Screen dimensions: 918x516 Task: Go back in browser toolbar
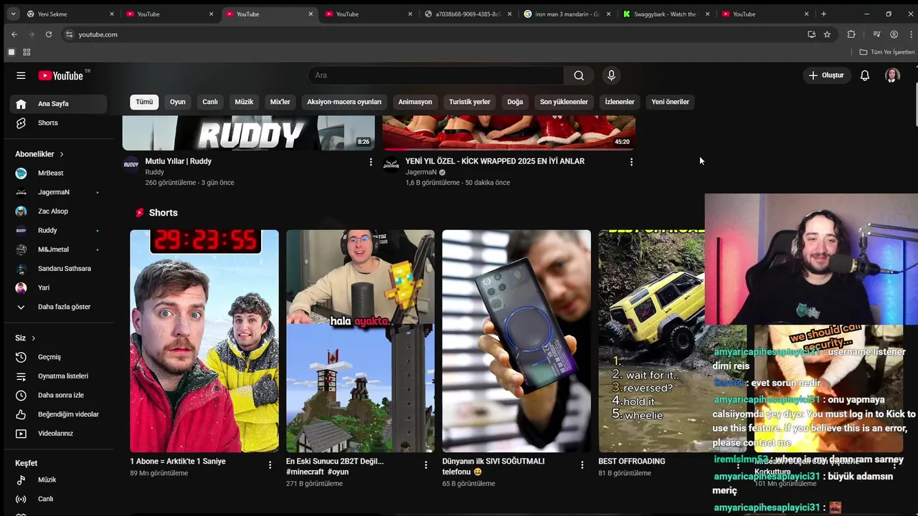point(14,34)
